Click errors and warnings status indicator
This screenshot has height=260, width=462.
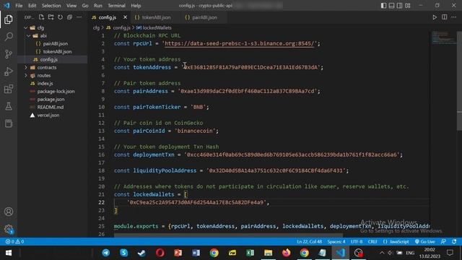(x=14, y=242)
